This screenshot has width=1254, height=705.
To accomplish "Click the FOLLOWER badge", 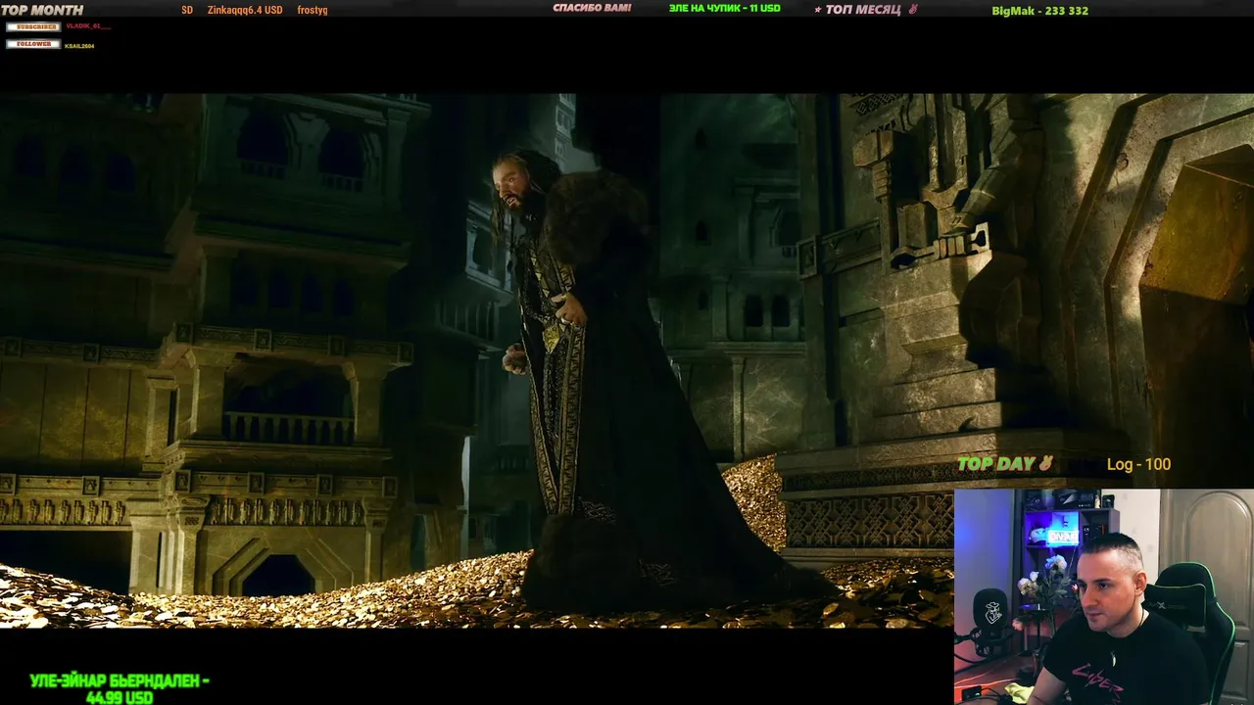I will click(x=33, y=44).
